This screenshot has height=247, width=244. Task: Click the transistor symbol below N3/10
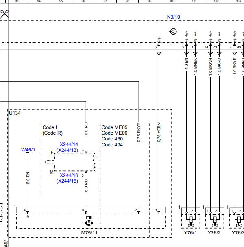point(173,31)
